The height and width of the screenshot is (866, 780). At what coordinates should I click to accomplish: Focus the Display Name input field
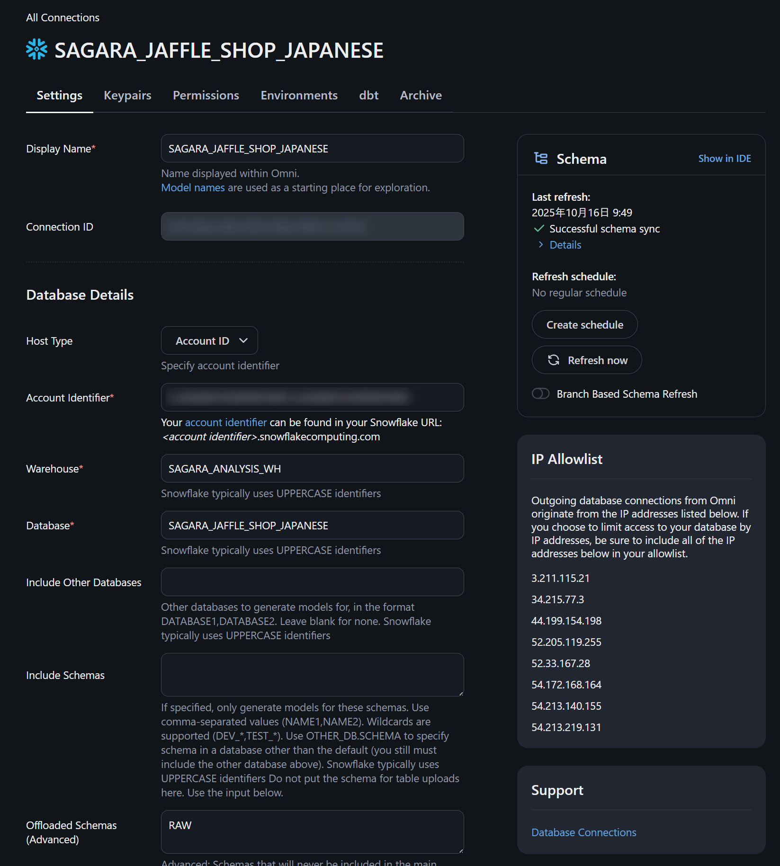[313, 148]
